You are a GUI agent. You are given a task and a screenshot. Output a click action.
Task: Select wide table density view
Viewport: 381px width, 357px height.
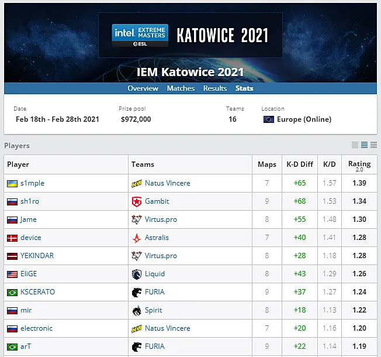[374, 145]
